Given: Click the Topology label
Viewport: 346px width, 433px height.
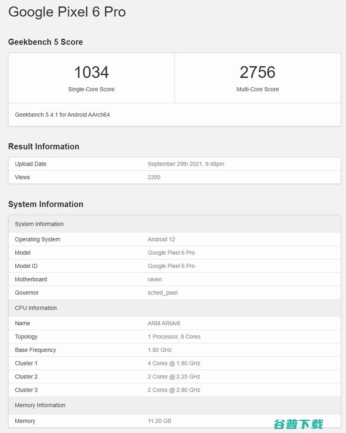Looking at the screenshot, I should [x=26, y=337].
